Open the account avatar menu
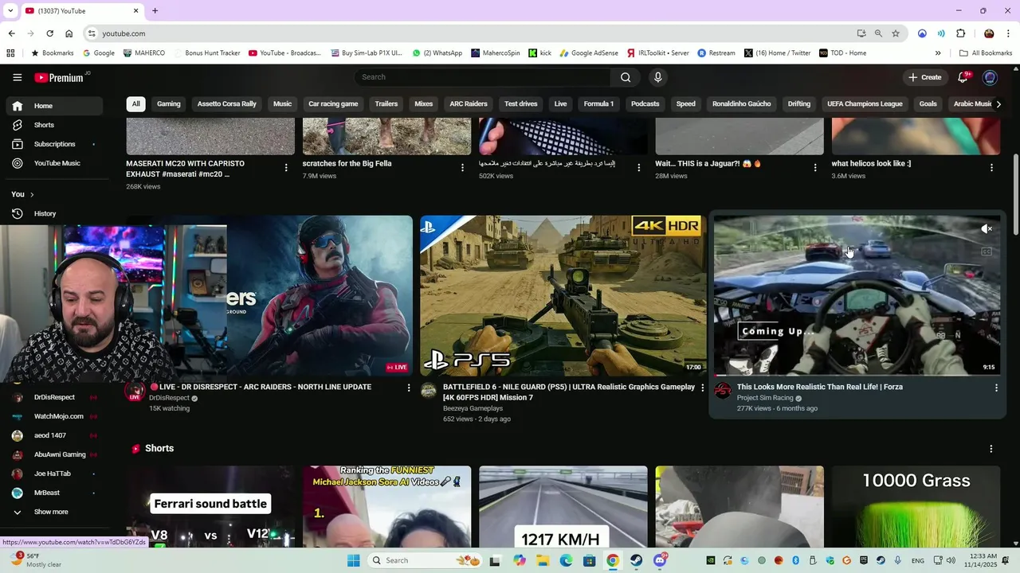 click(990, 77)
